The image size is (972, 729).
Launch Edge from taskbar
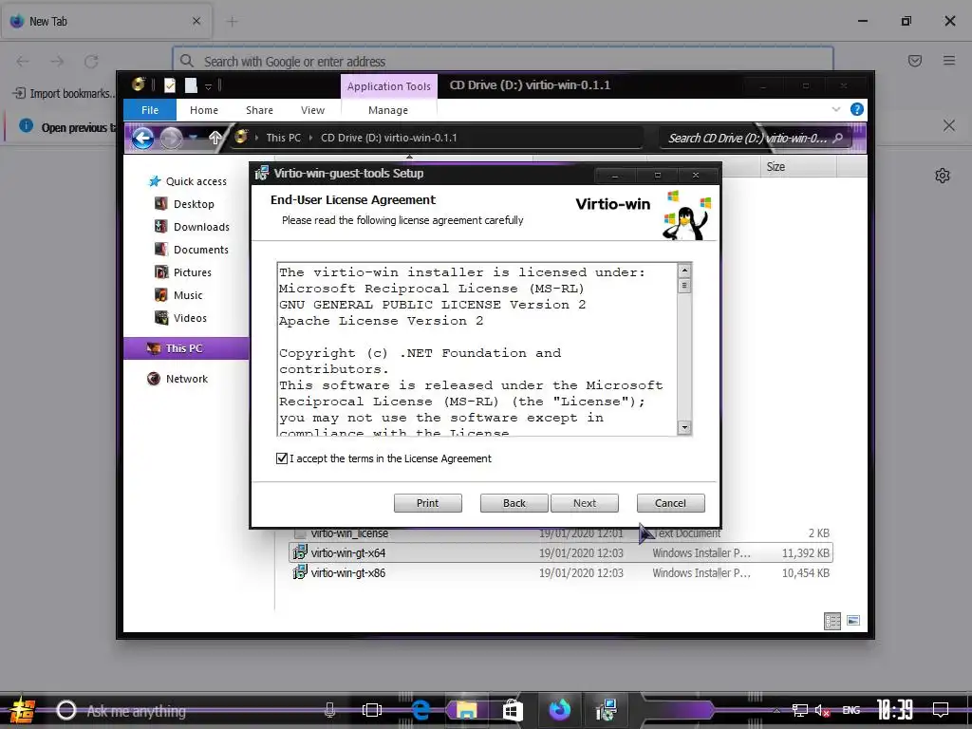(x=421, y=710)
